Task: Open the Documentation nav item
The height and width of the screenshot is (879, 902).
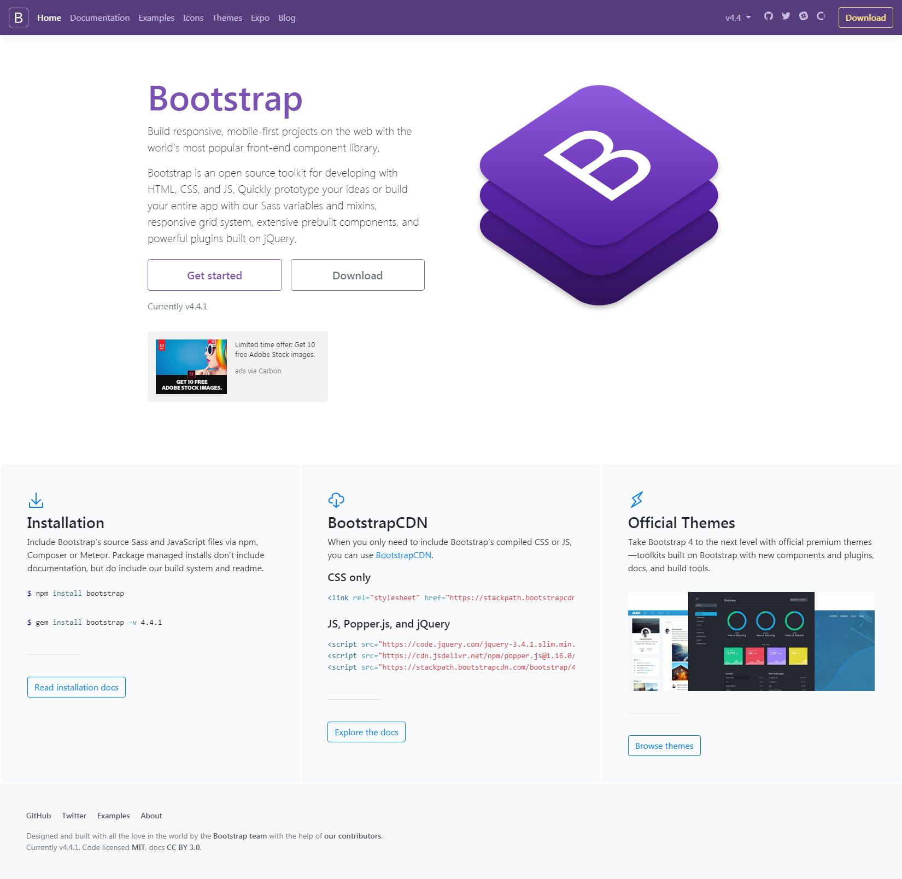Action: pyautogui.click(x=100, y=17)
